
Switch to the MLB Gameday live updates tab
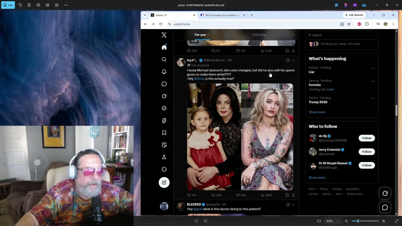point(223,15)
